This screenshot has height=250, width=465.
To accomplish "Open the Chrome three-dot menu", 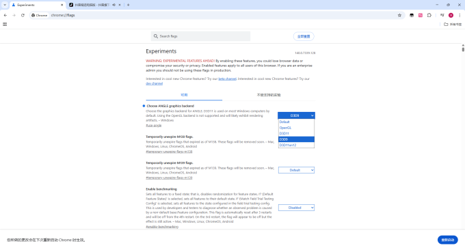I will click(x=460, y=15).
